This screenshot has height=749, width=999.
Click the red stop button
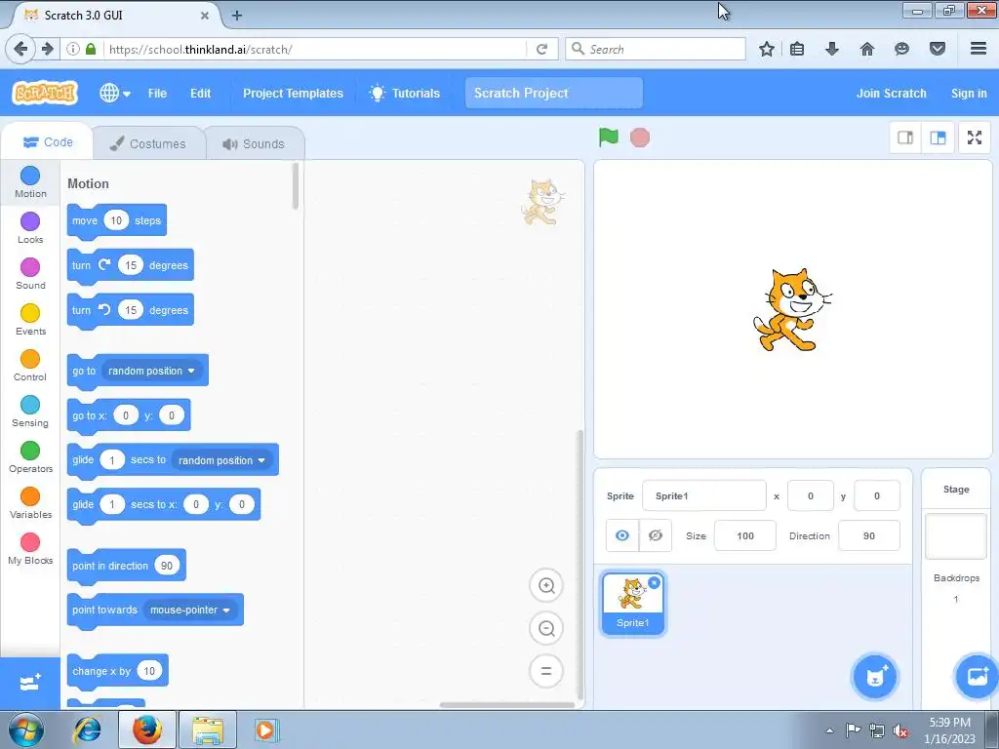point(640,138)
